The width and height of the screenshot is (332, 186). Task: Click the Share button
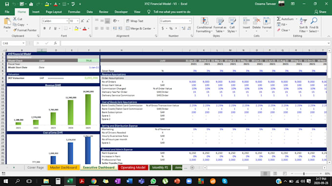(x=320, y=12)
